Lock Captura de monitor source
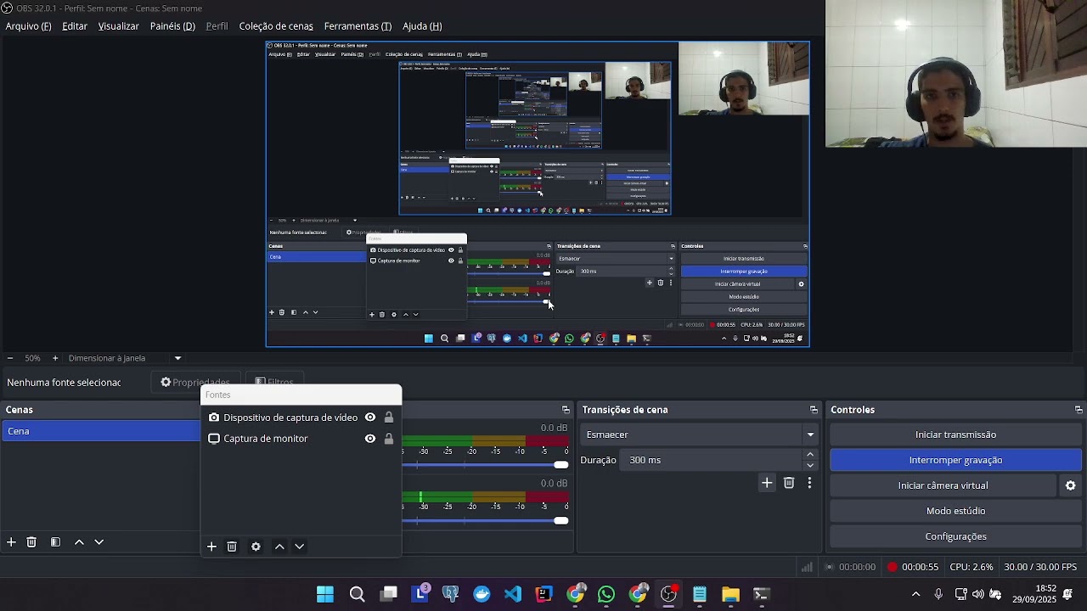This screenshot has height=611, width=1087. [389, 439]
